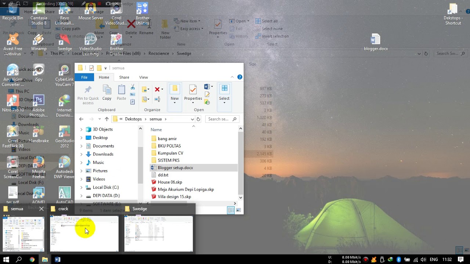Expand the DEPI DATA (D:) tree node
This screenshot has width=470, height=264.
[82, 196]
